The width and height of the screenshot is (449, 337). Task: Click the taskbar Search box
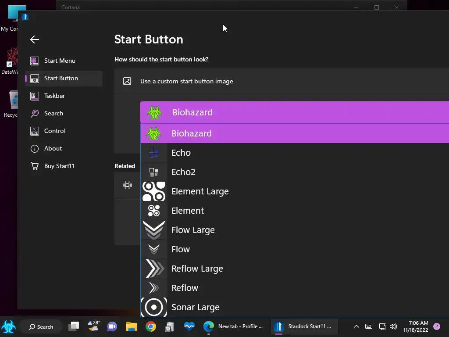coord(41,326)
